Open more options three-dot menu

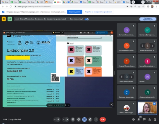pos(96,119)
